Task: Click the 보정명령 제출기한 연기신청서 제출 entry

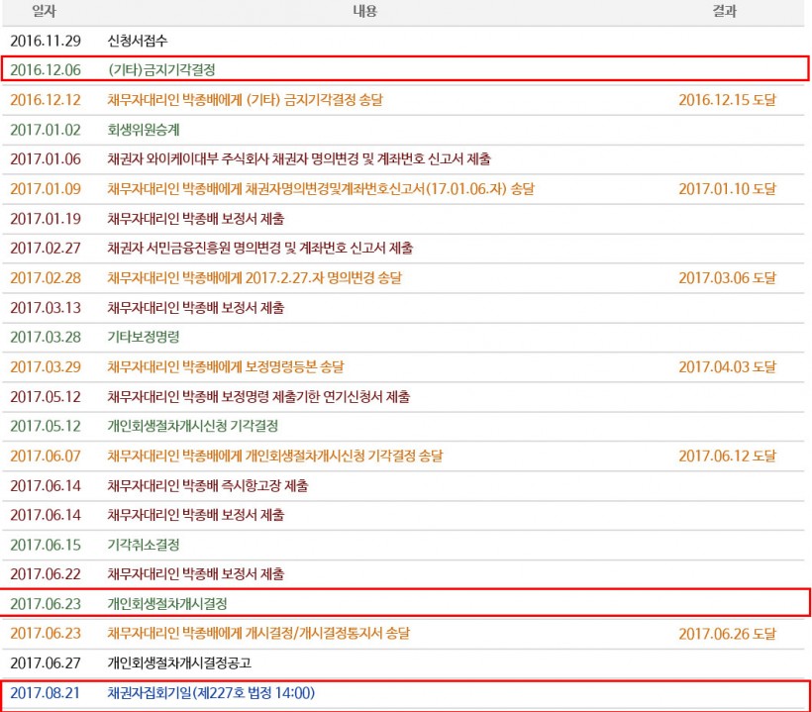Action: [258, 397]
